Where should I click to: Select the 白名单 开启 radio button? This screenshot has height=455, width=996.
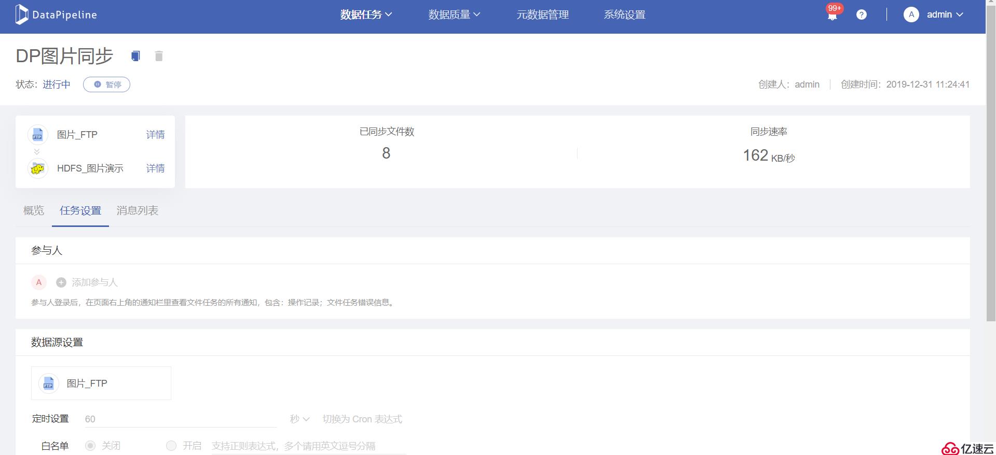171,446
